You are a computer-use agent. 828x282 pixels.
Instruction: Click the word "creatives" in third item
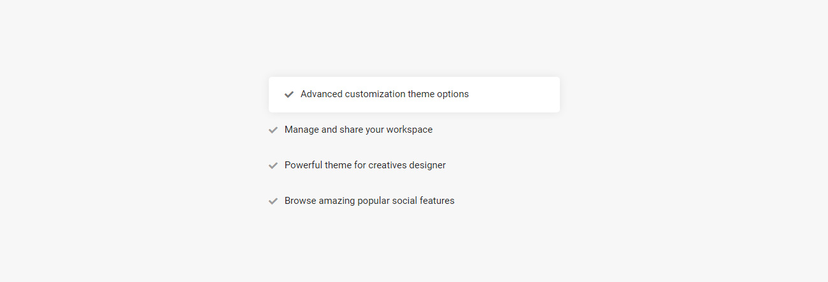click(x=387, y=165)
